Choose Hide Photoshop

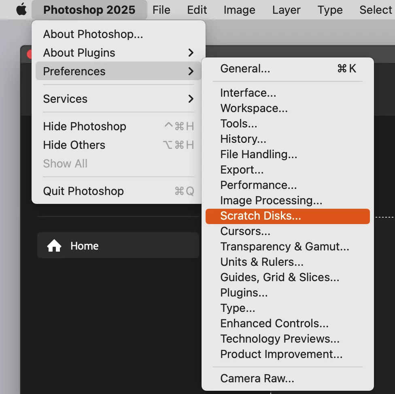[119, 126]
